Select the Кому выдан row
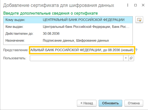This screenshot has height=110, width=148. 68,20
